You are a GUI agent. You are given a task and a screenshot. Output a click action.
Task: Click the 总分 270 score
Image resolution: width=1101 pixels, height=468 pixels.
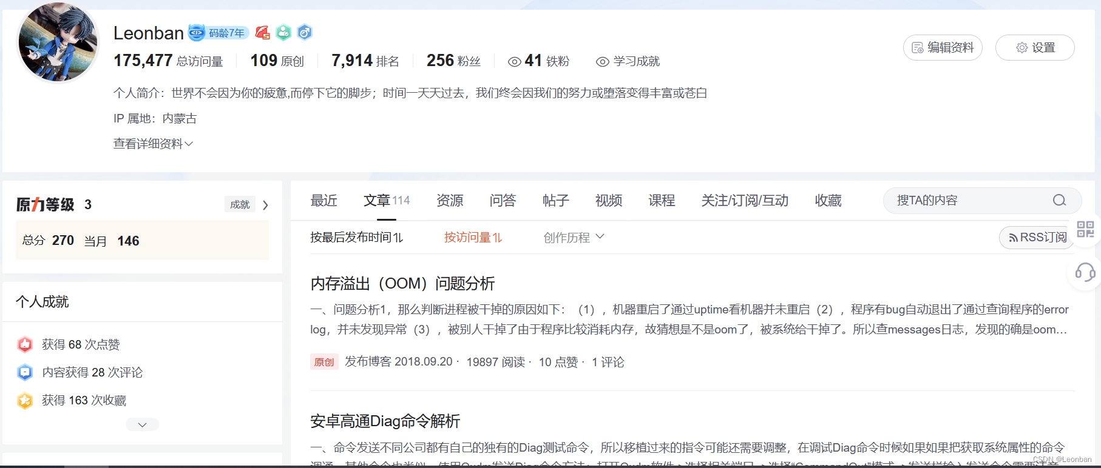point(48,241)
